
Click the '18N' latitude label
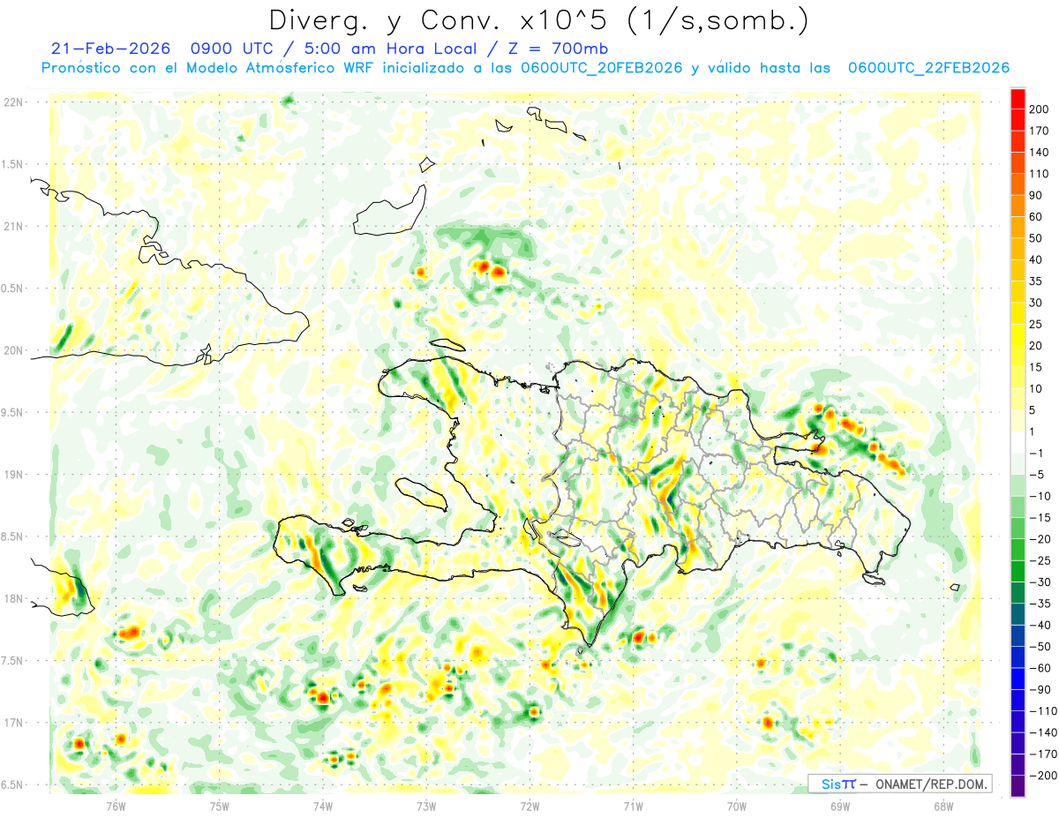click(13, 598)
